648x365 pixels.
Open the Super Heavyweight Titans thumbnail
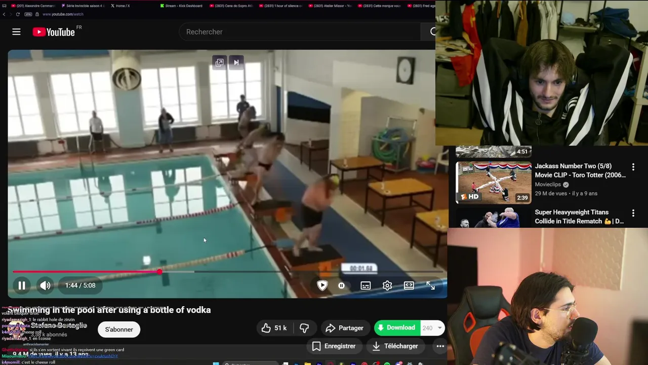click(x=494, y=218)
